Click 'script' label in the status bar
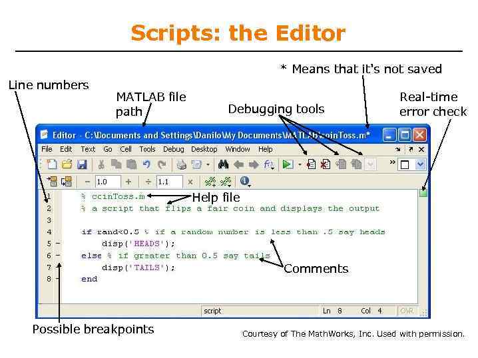This screenshot has height=358, width=478. tap(212, 311)
